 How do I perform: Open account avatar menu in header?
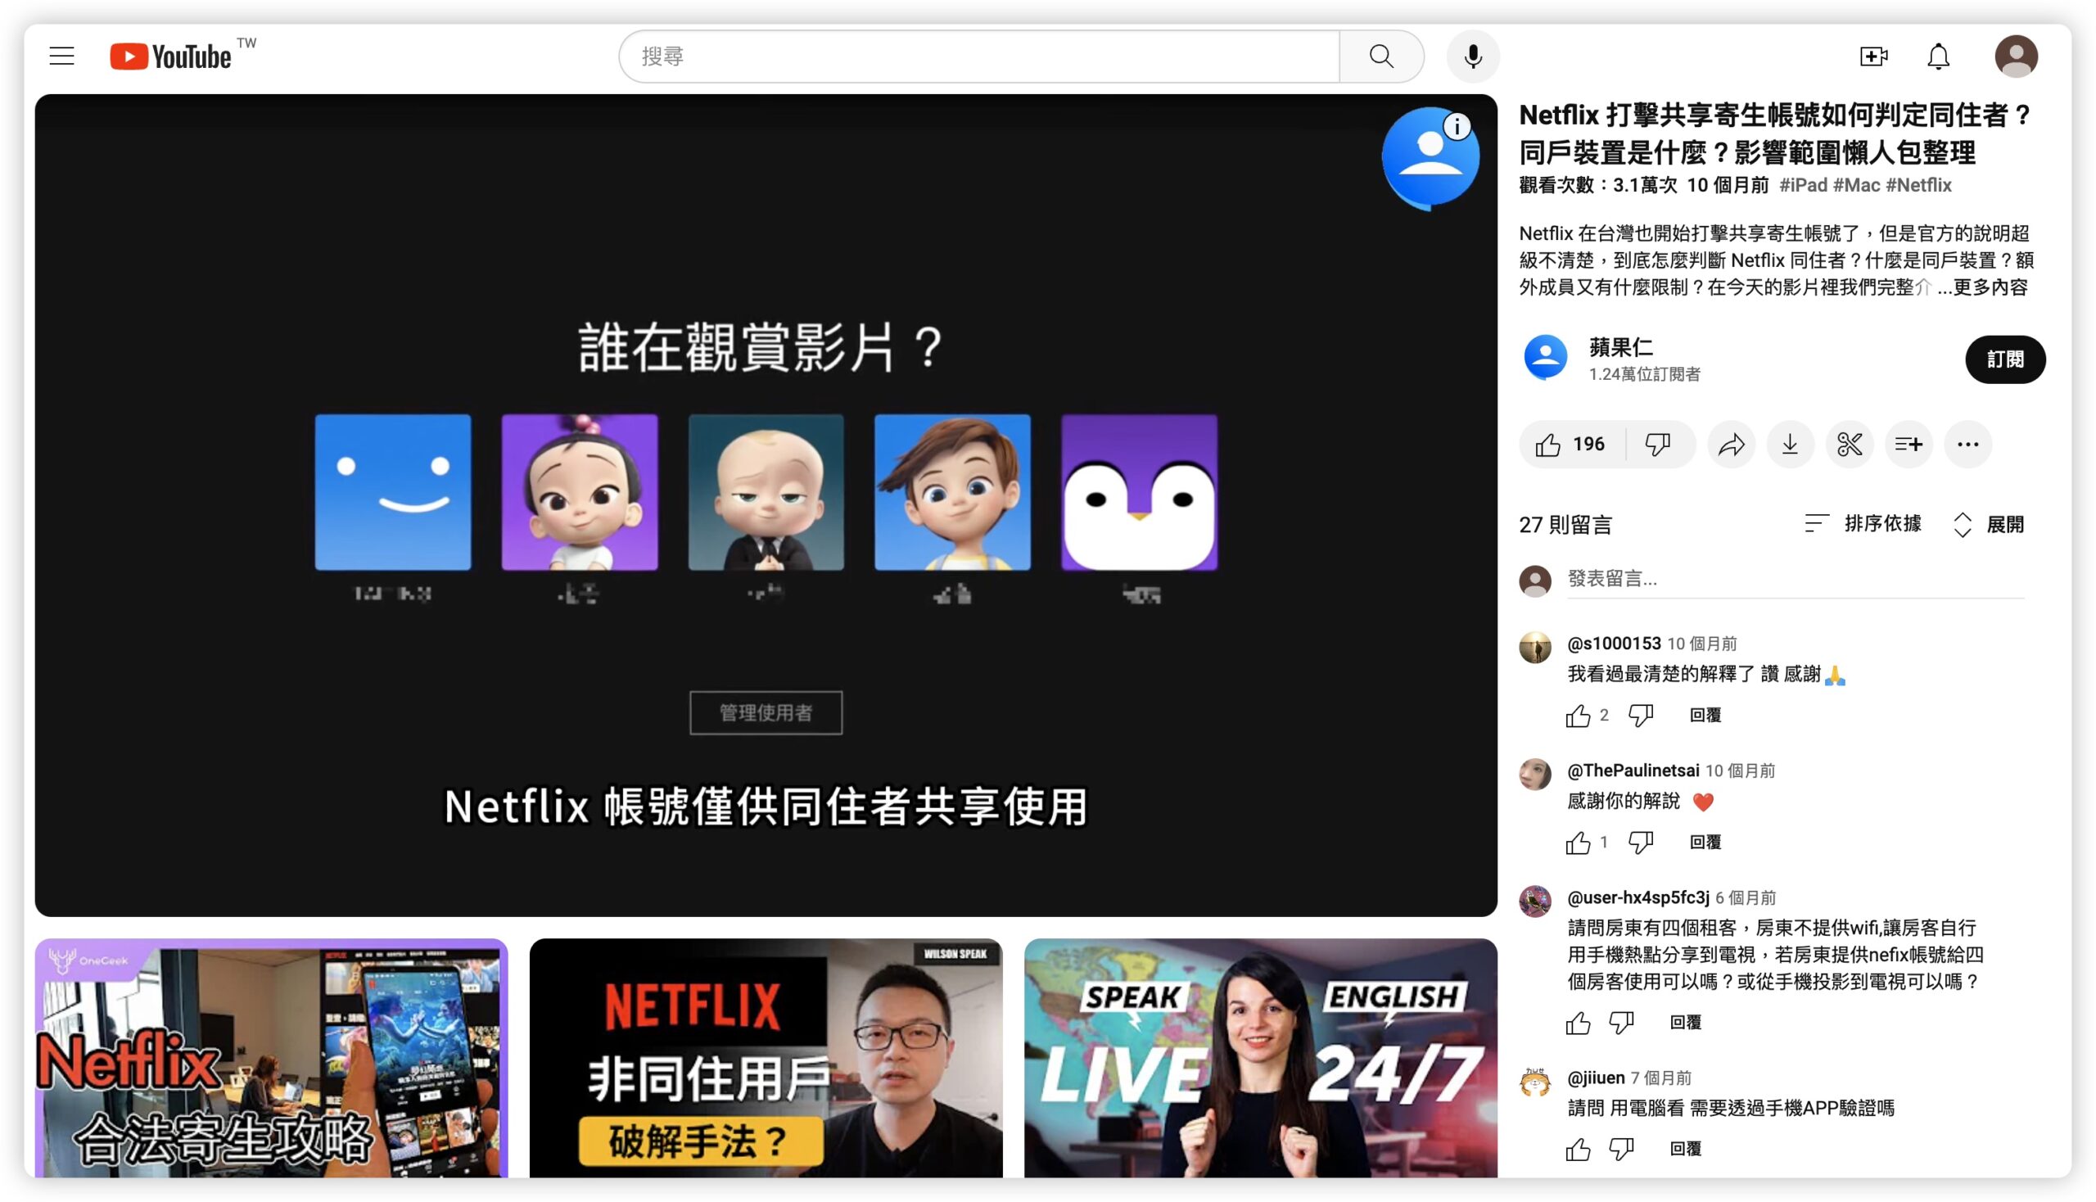2016,56
